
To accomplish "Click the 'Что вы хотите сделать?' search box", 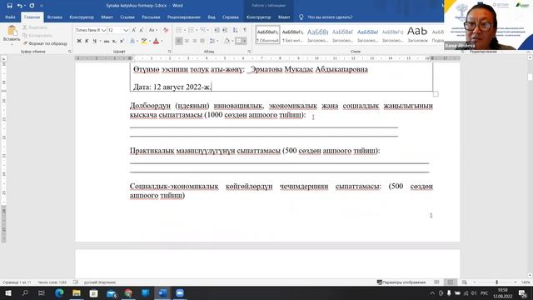I will pyautogui.click(x=330, y=17).
